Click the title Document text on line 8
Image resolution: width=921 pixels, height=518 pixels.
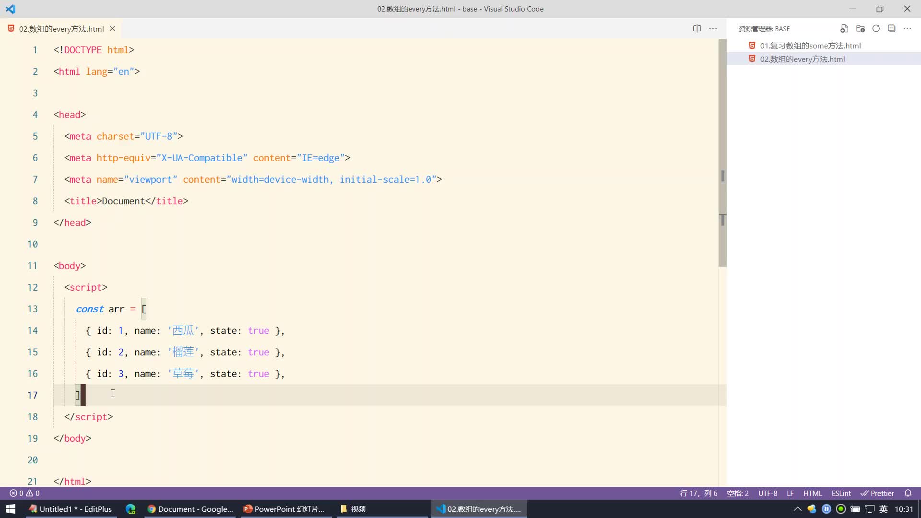tap(123, 201)
